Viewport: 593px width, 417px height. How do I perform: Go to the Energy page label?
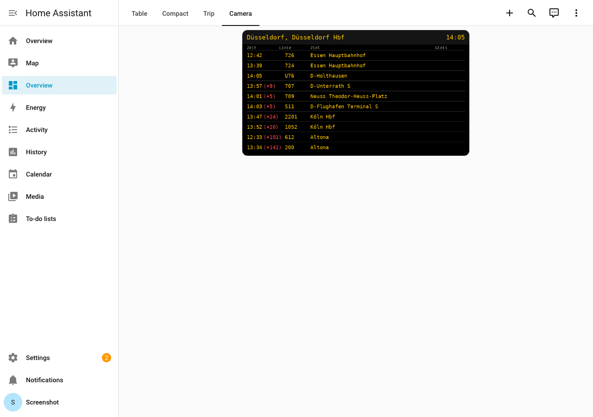[36, 107]
